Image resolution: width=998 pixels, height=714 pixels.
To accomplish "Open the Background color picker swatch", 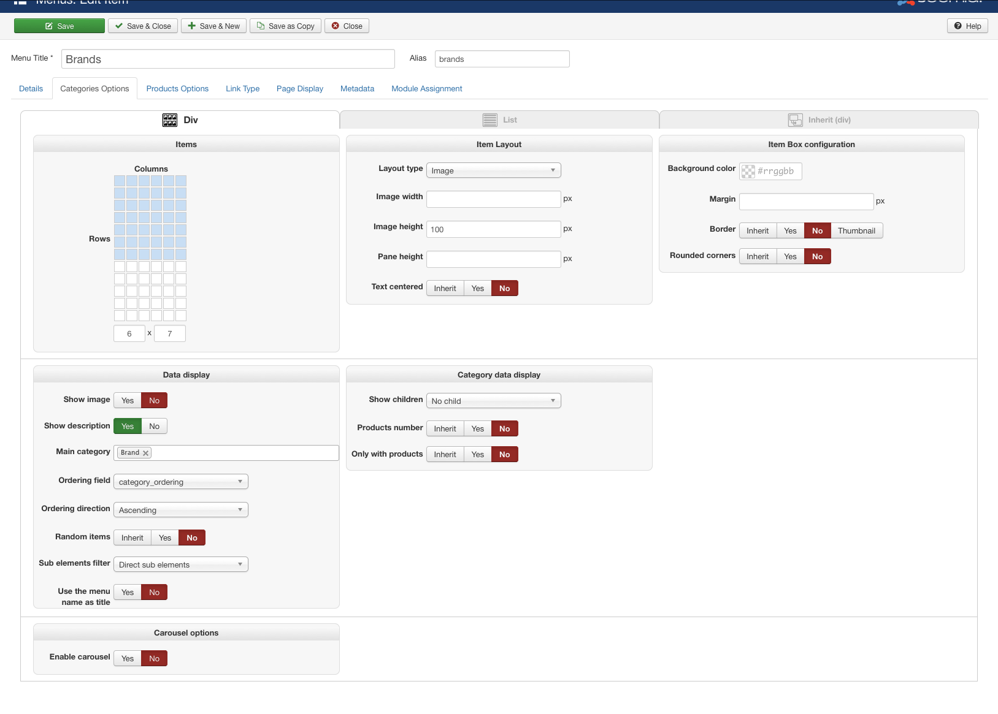I will tap(748, 171).
